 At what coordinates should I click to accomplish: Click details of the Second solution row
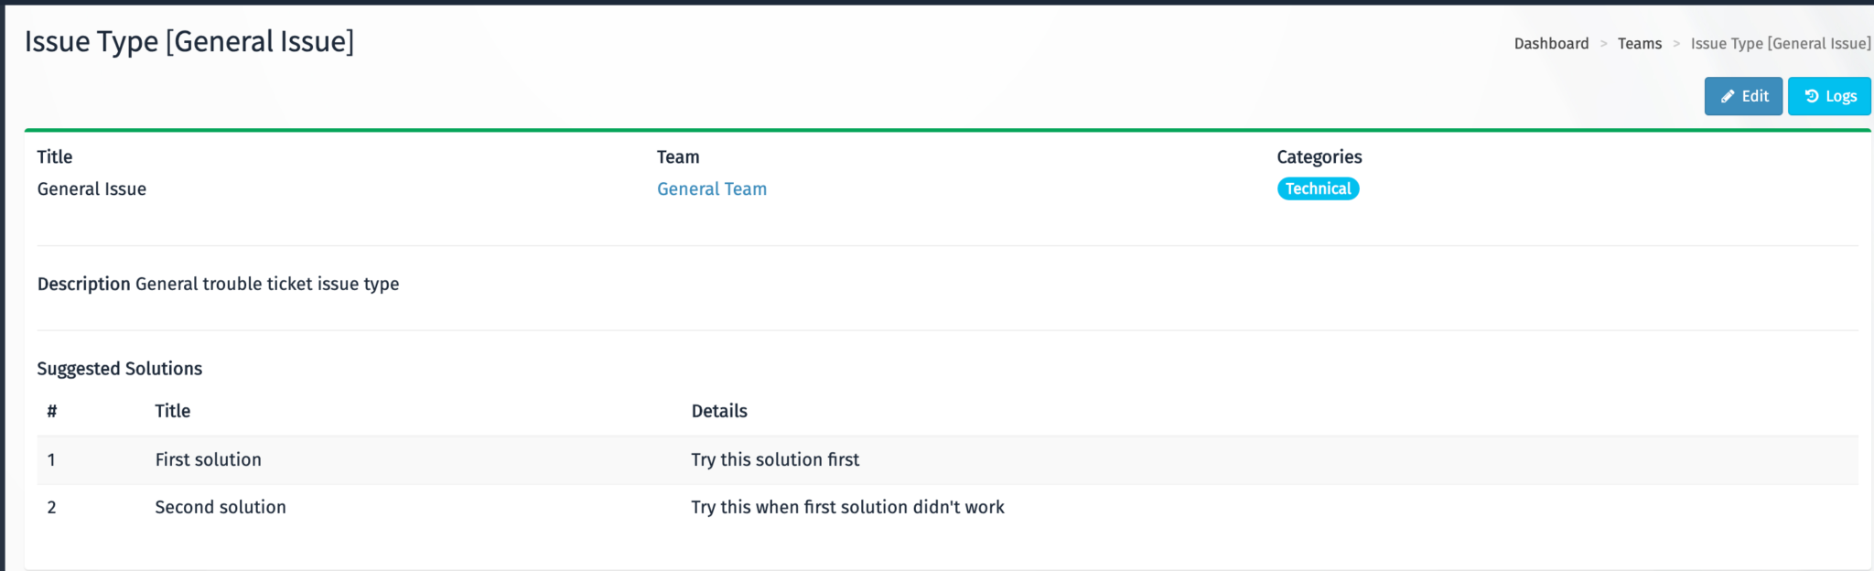(847, 508)
